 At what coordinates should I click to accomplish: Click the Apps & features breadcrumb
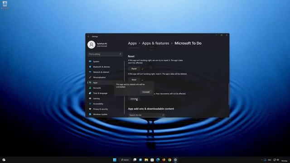(x=155, y=43)
